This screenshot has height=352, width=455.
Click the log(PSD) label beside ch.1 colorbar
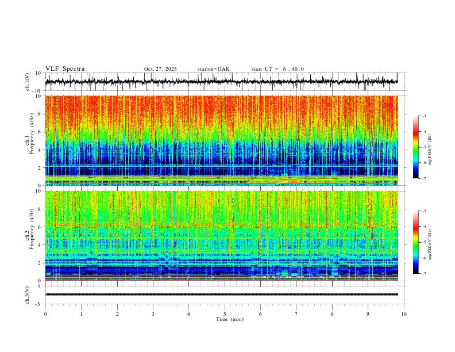(430, 150)
